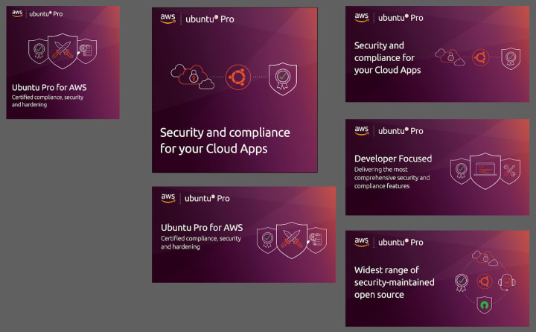536x332 pixels.
Task: Click "Certified compliance, security and hardening" in the small square banner
Action: pyautogui.click(x=48, y=100)
